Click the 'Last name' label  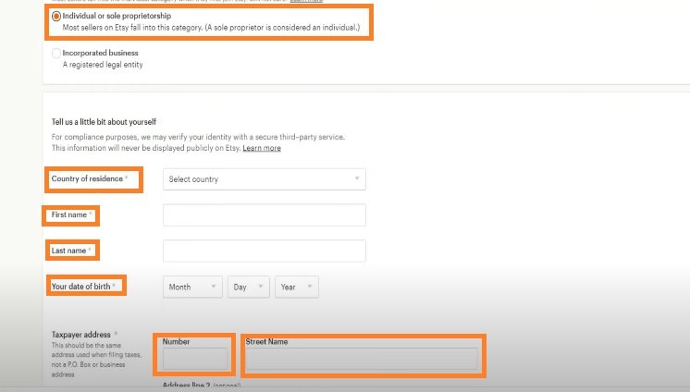pos(68,251)
